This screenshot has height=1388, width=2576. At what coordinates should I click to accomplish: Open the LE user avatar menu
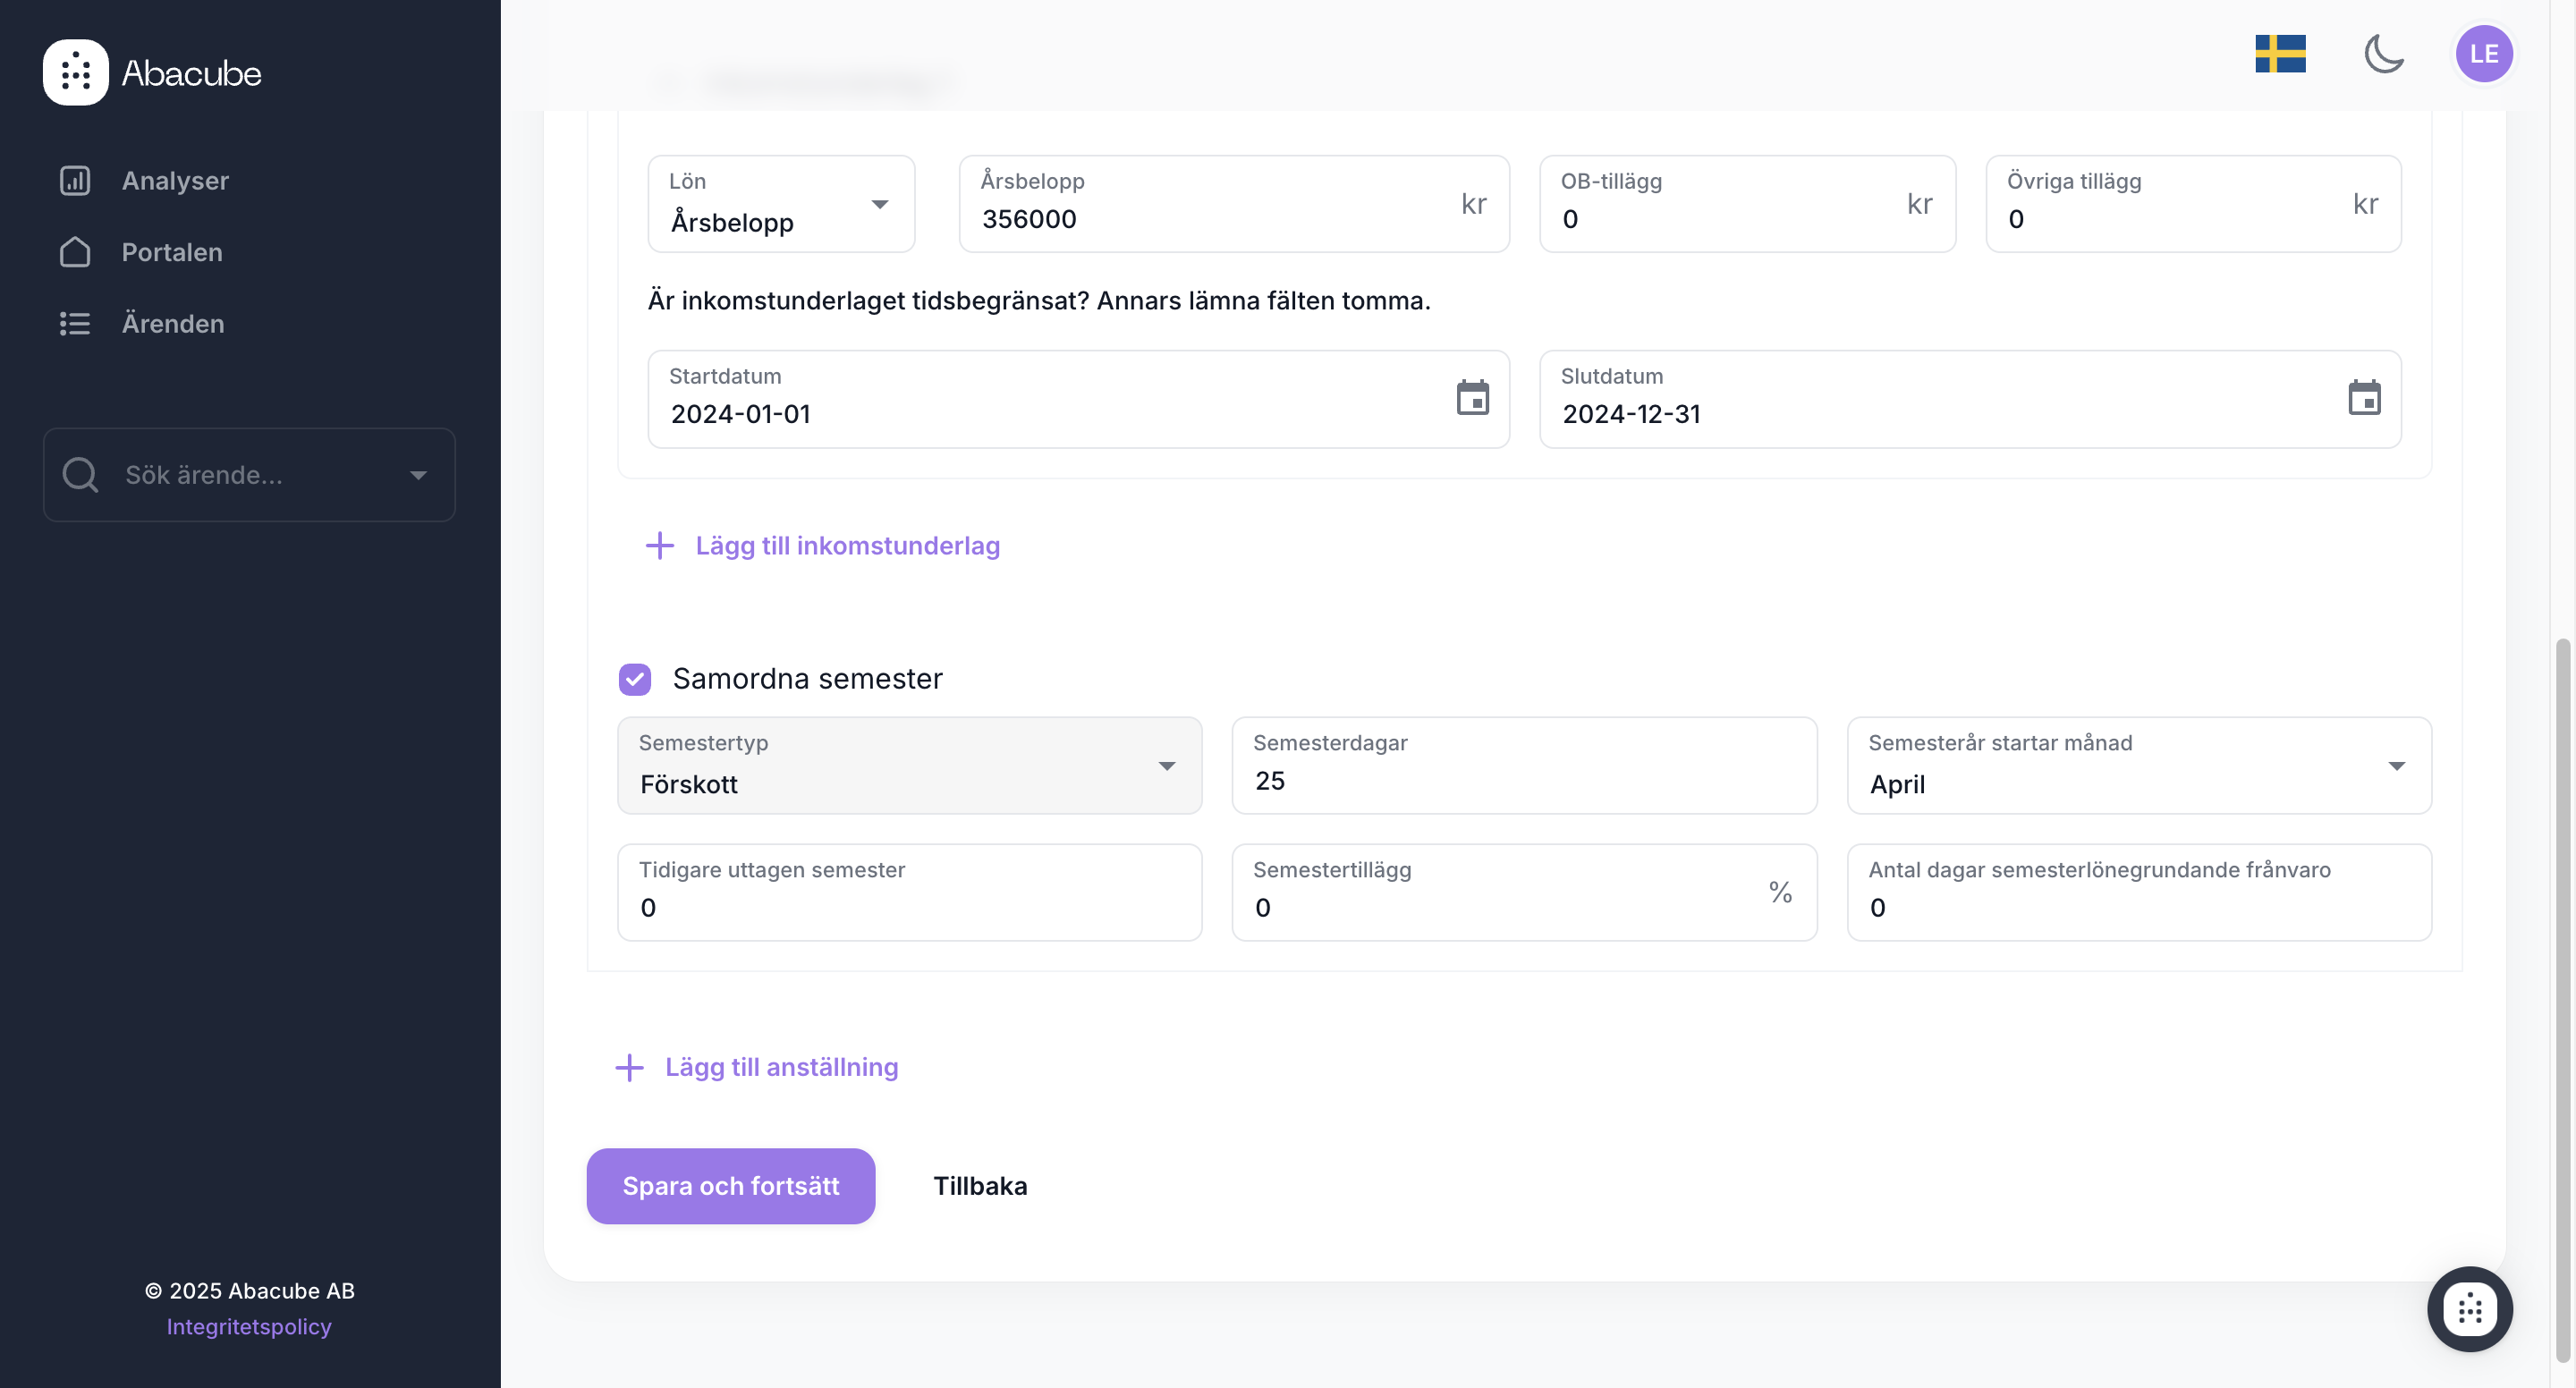point(2483,54)
